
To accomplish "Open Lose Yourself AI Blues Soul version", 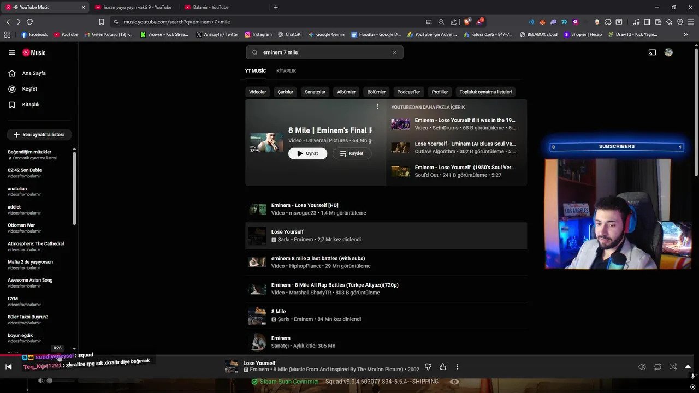I will pyautogui.click(x=454, y=147).
